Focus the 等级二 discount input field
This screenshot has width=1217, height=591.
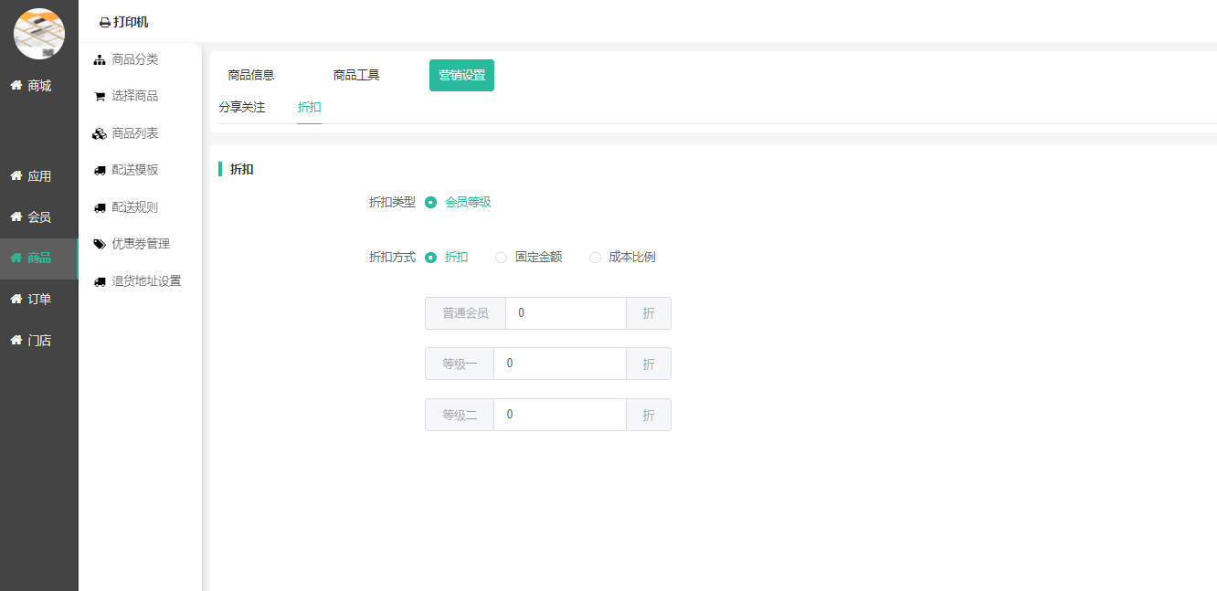(x=559, y=415)
